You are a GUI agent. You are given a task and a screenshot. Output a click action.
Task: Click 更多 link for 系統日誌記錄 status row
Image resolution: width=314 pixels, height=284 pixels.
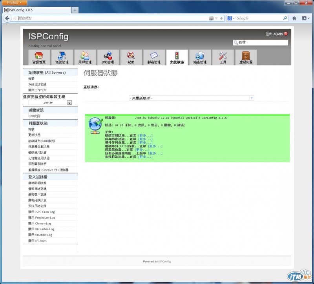pyautogui.click(x=145, y=157)
